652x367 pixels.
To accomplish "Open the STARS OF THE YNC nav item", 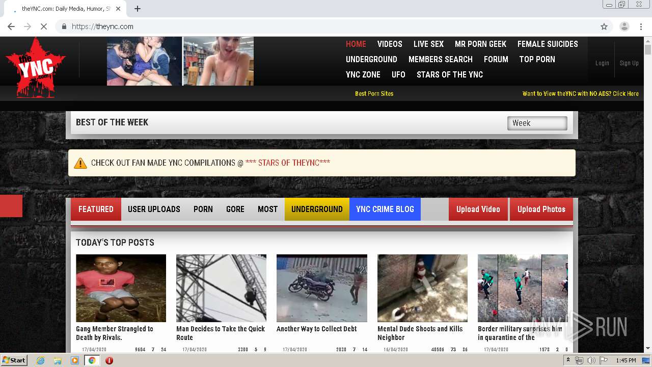I will [450, 74].
